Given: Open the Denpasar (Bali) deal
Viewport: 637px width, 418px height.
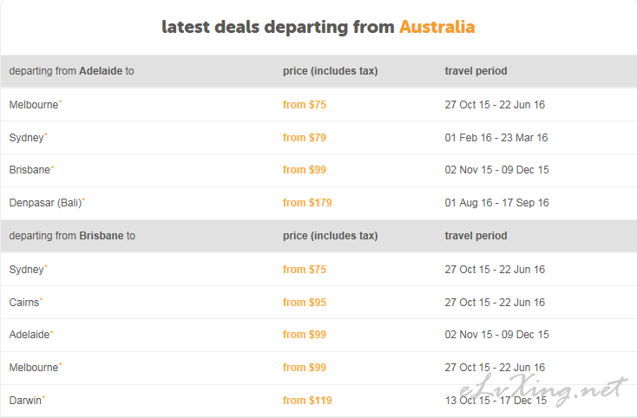Looking at the screenshot, I should (x=45, y=203).
